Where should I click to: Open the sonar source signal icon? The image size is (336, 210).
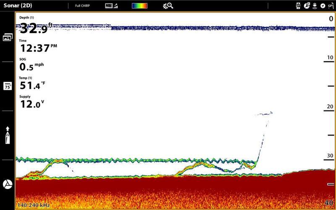[x=111, y=6]
